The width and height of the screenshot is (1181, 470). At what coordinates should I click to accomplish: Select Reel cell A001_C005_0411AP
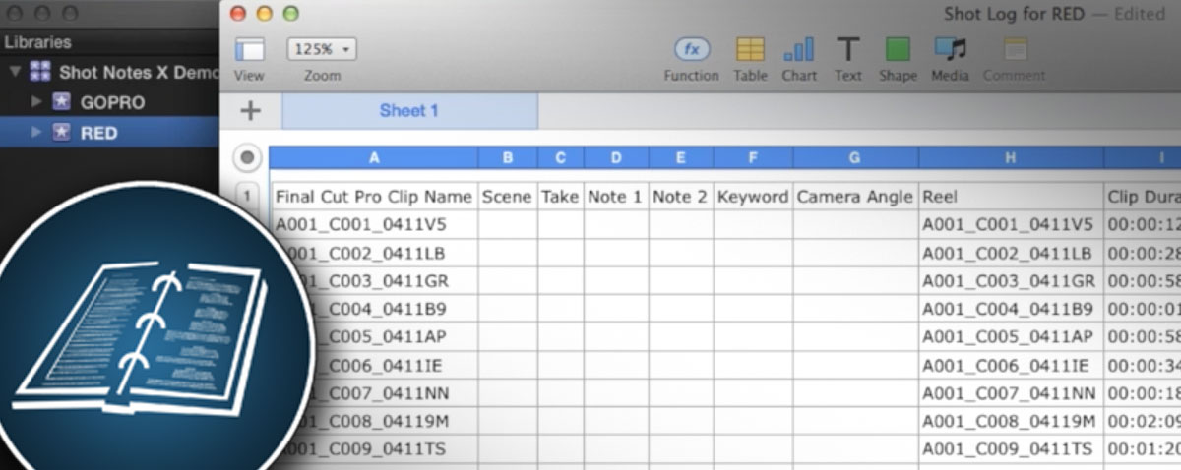coord(1011,337)
